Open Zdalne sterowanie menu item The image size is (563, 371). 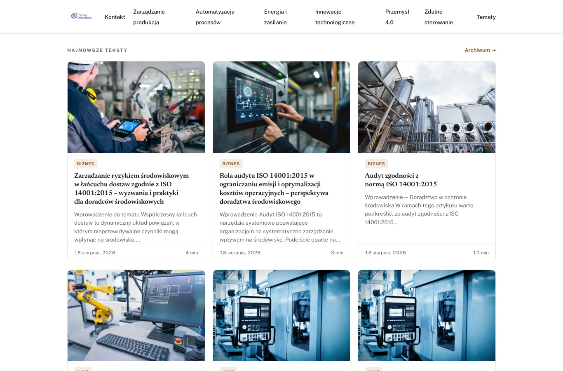439,17
